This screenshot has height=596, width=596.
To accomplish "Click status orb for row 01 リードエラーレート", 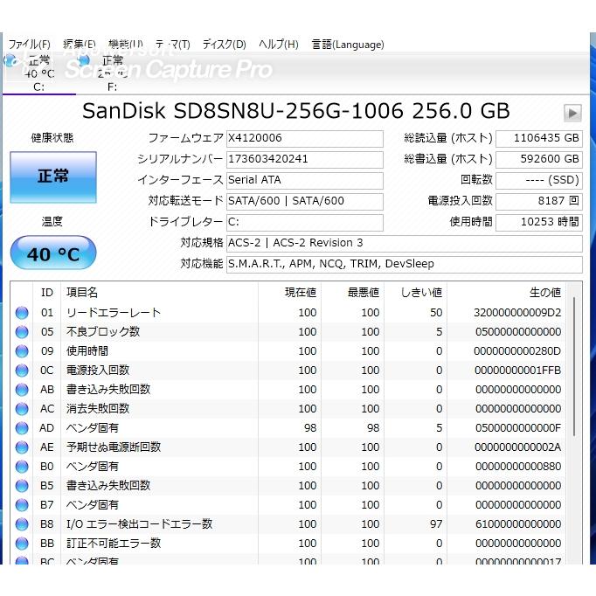I will click(22, 313).
